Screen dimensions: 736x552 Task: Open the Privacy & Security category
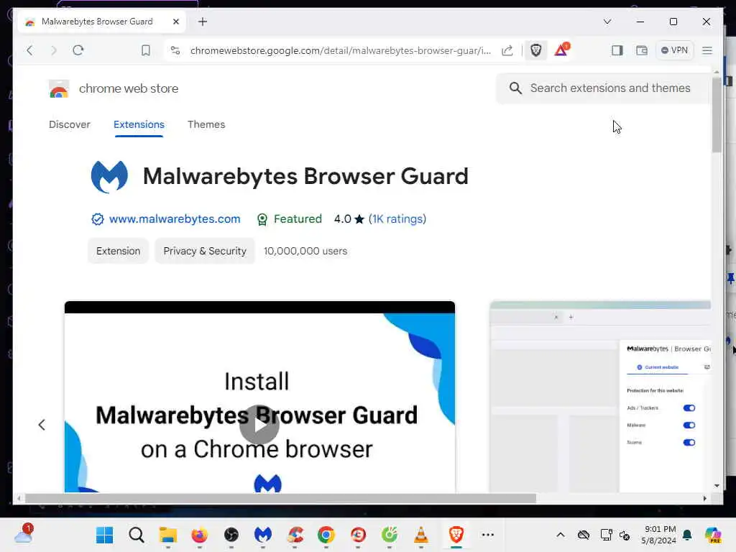coord(205,251)
